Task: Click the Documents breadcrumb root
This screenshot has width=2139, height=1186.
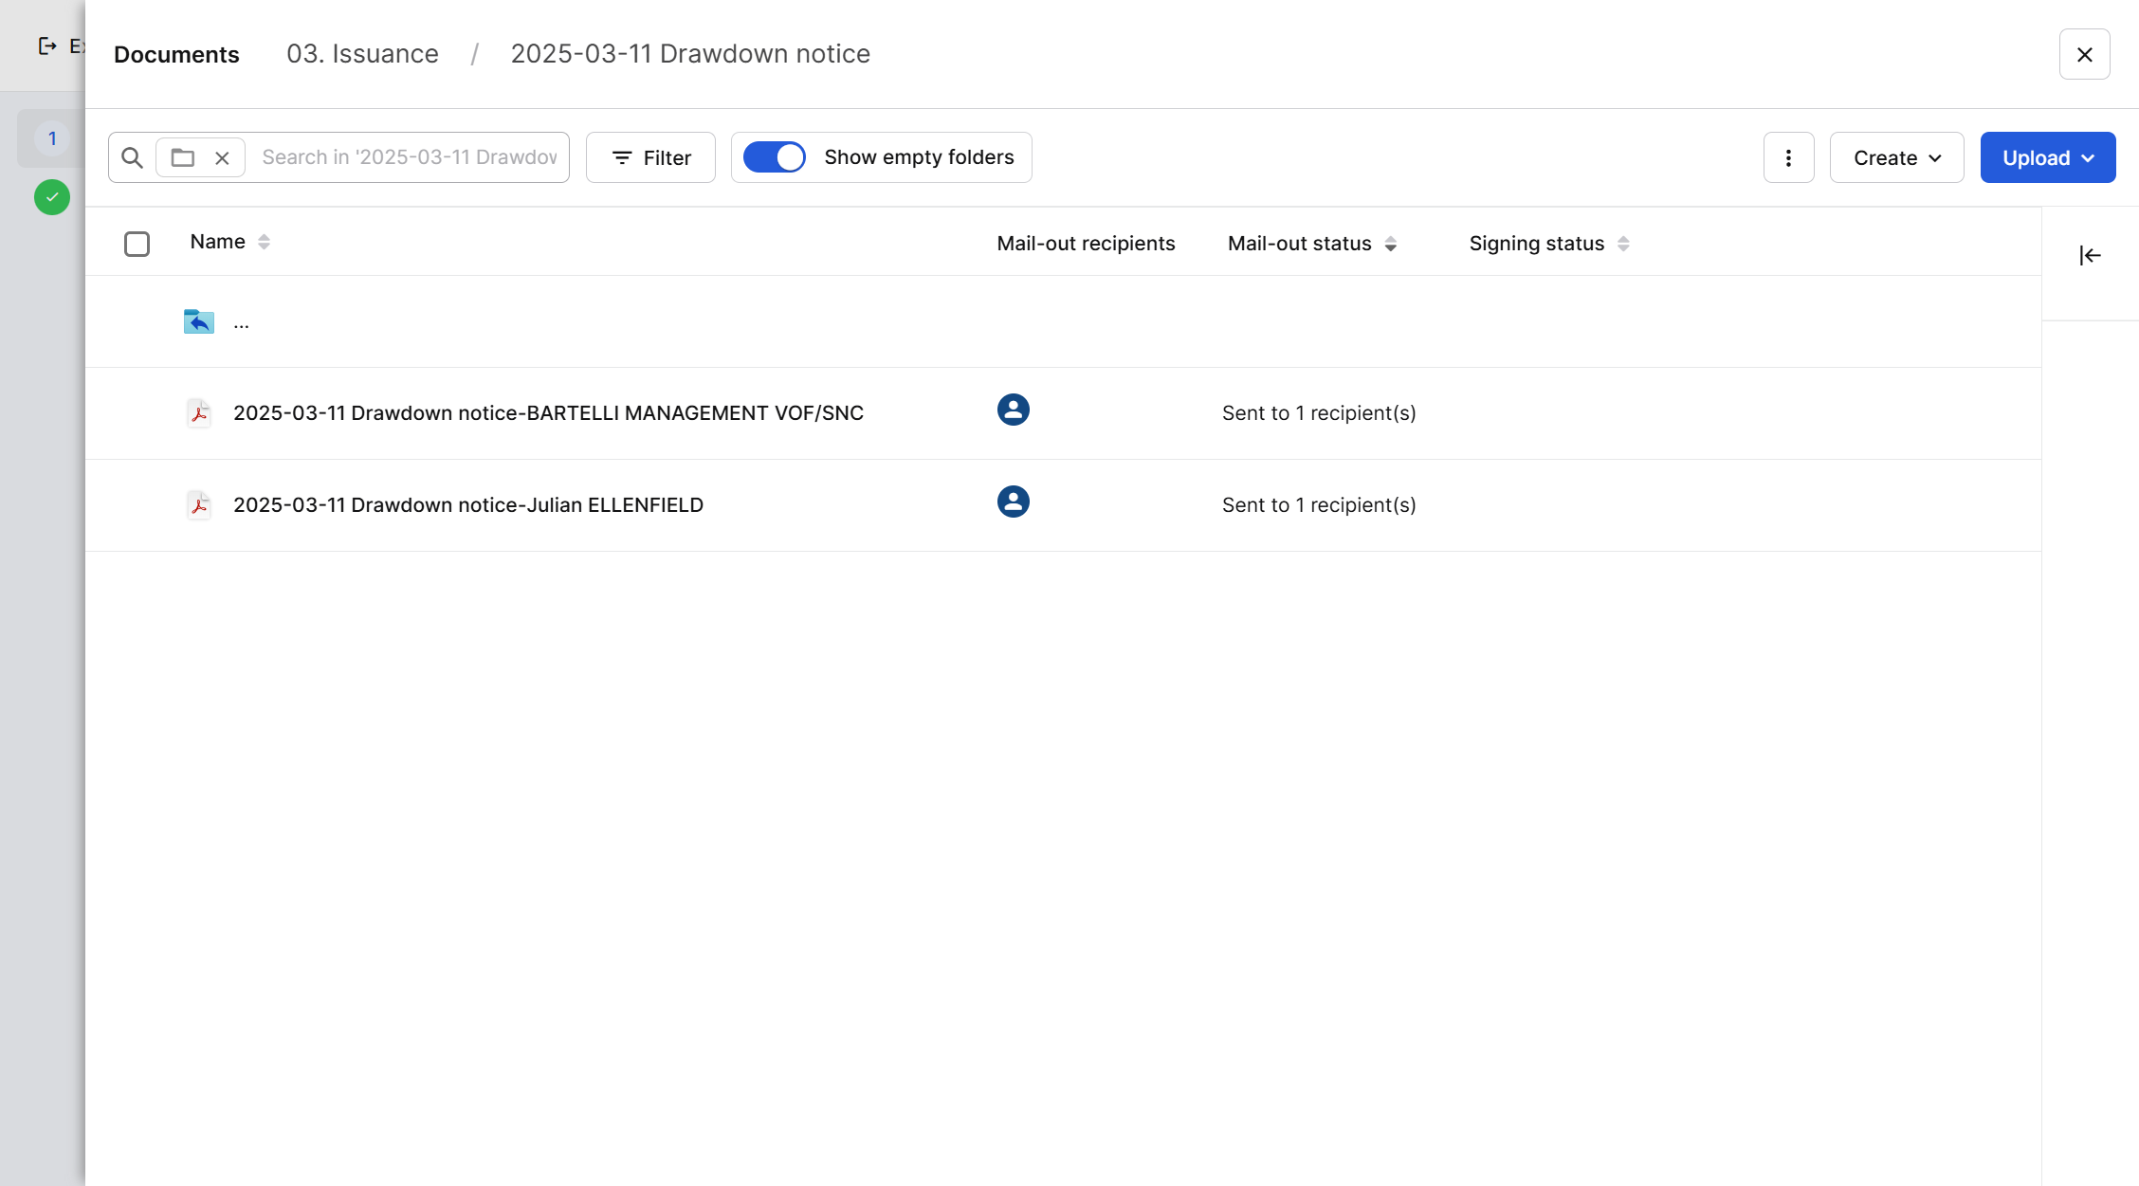Action: tap(176, 54)
